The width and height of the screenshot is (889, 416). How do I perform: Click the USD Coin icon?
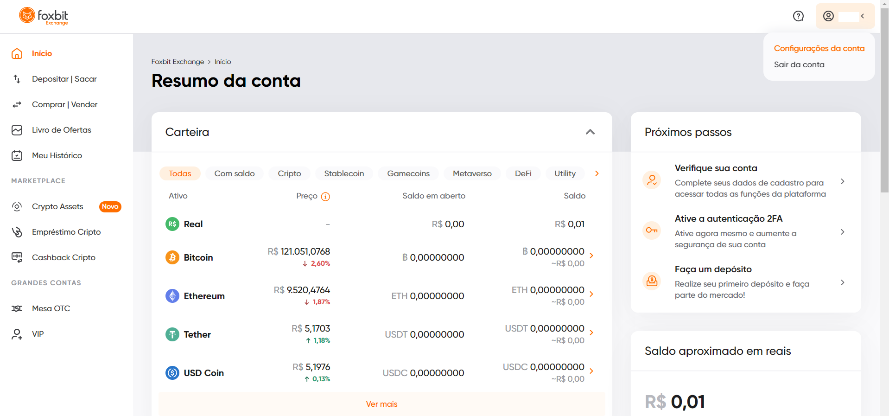pyautogui.click(x=172, y=373)
